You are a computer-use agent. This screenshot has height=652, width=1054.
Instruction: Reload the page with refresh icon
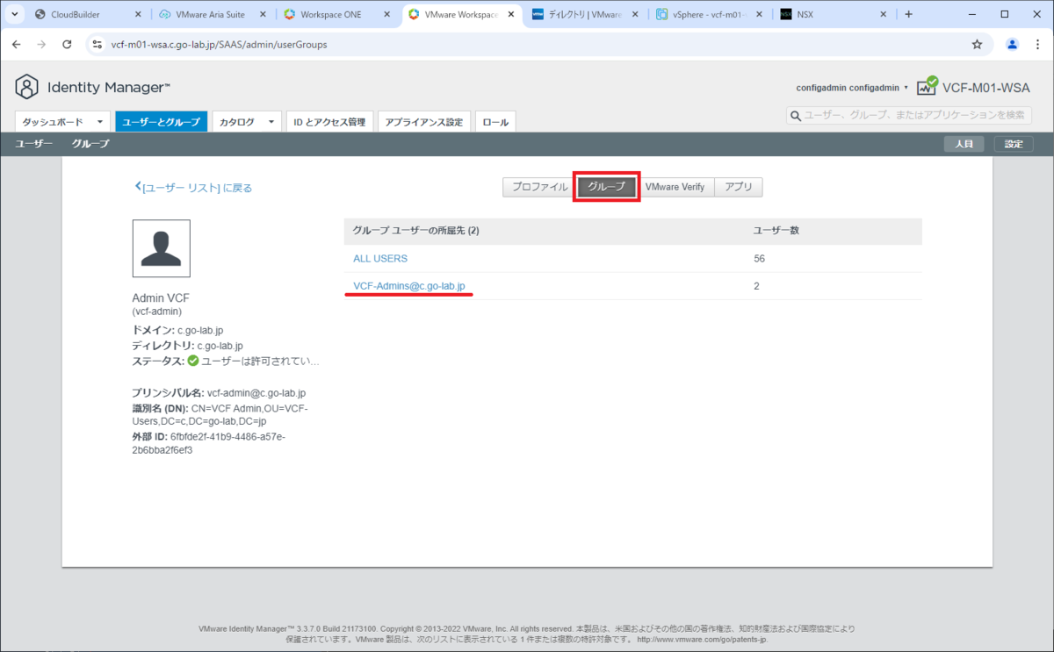pos(67,44)
